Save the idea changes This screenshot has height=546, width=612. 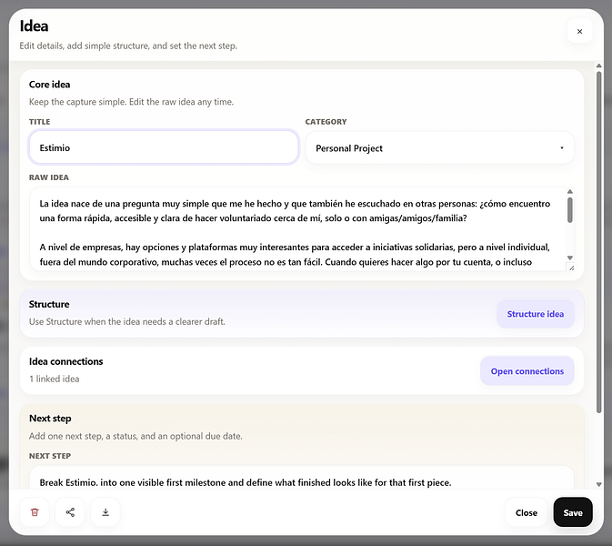coord(573,512)
